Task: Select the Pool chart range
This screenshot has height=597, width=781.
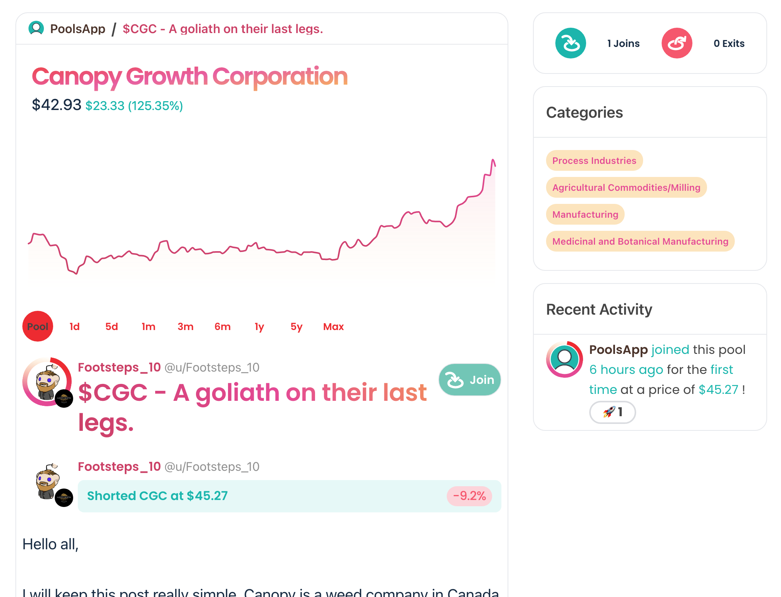Action: point(38,327)
